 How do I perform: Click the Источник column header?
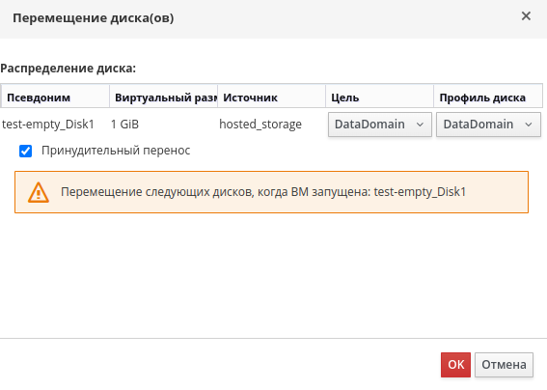pyautogui.click(x=272, y=97)
